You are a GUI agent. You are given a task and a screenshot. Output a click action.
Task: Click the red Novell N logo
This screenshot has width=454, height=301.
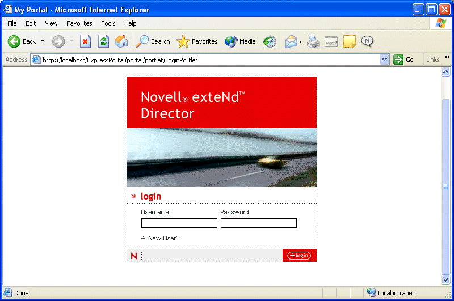[134, 256]
